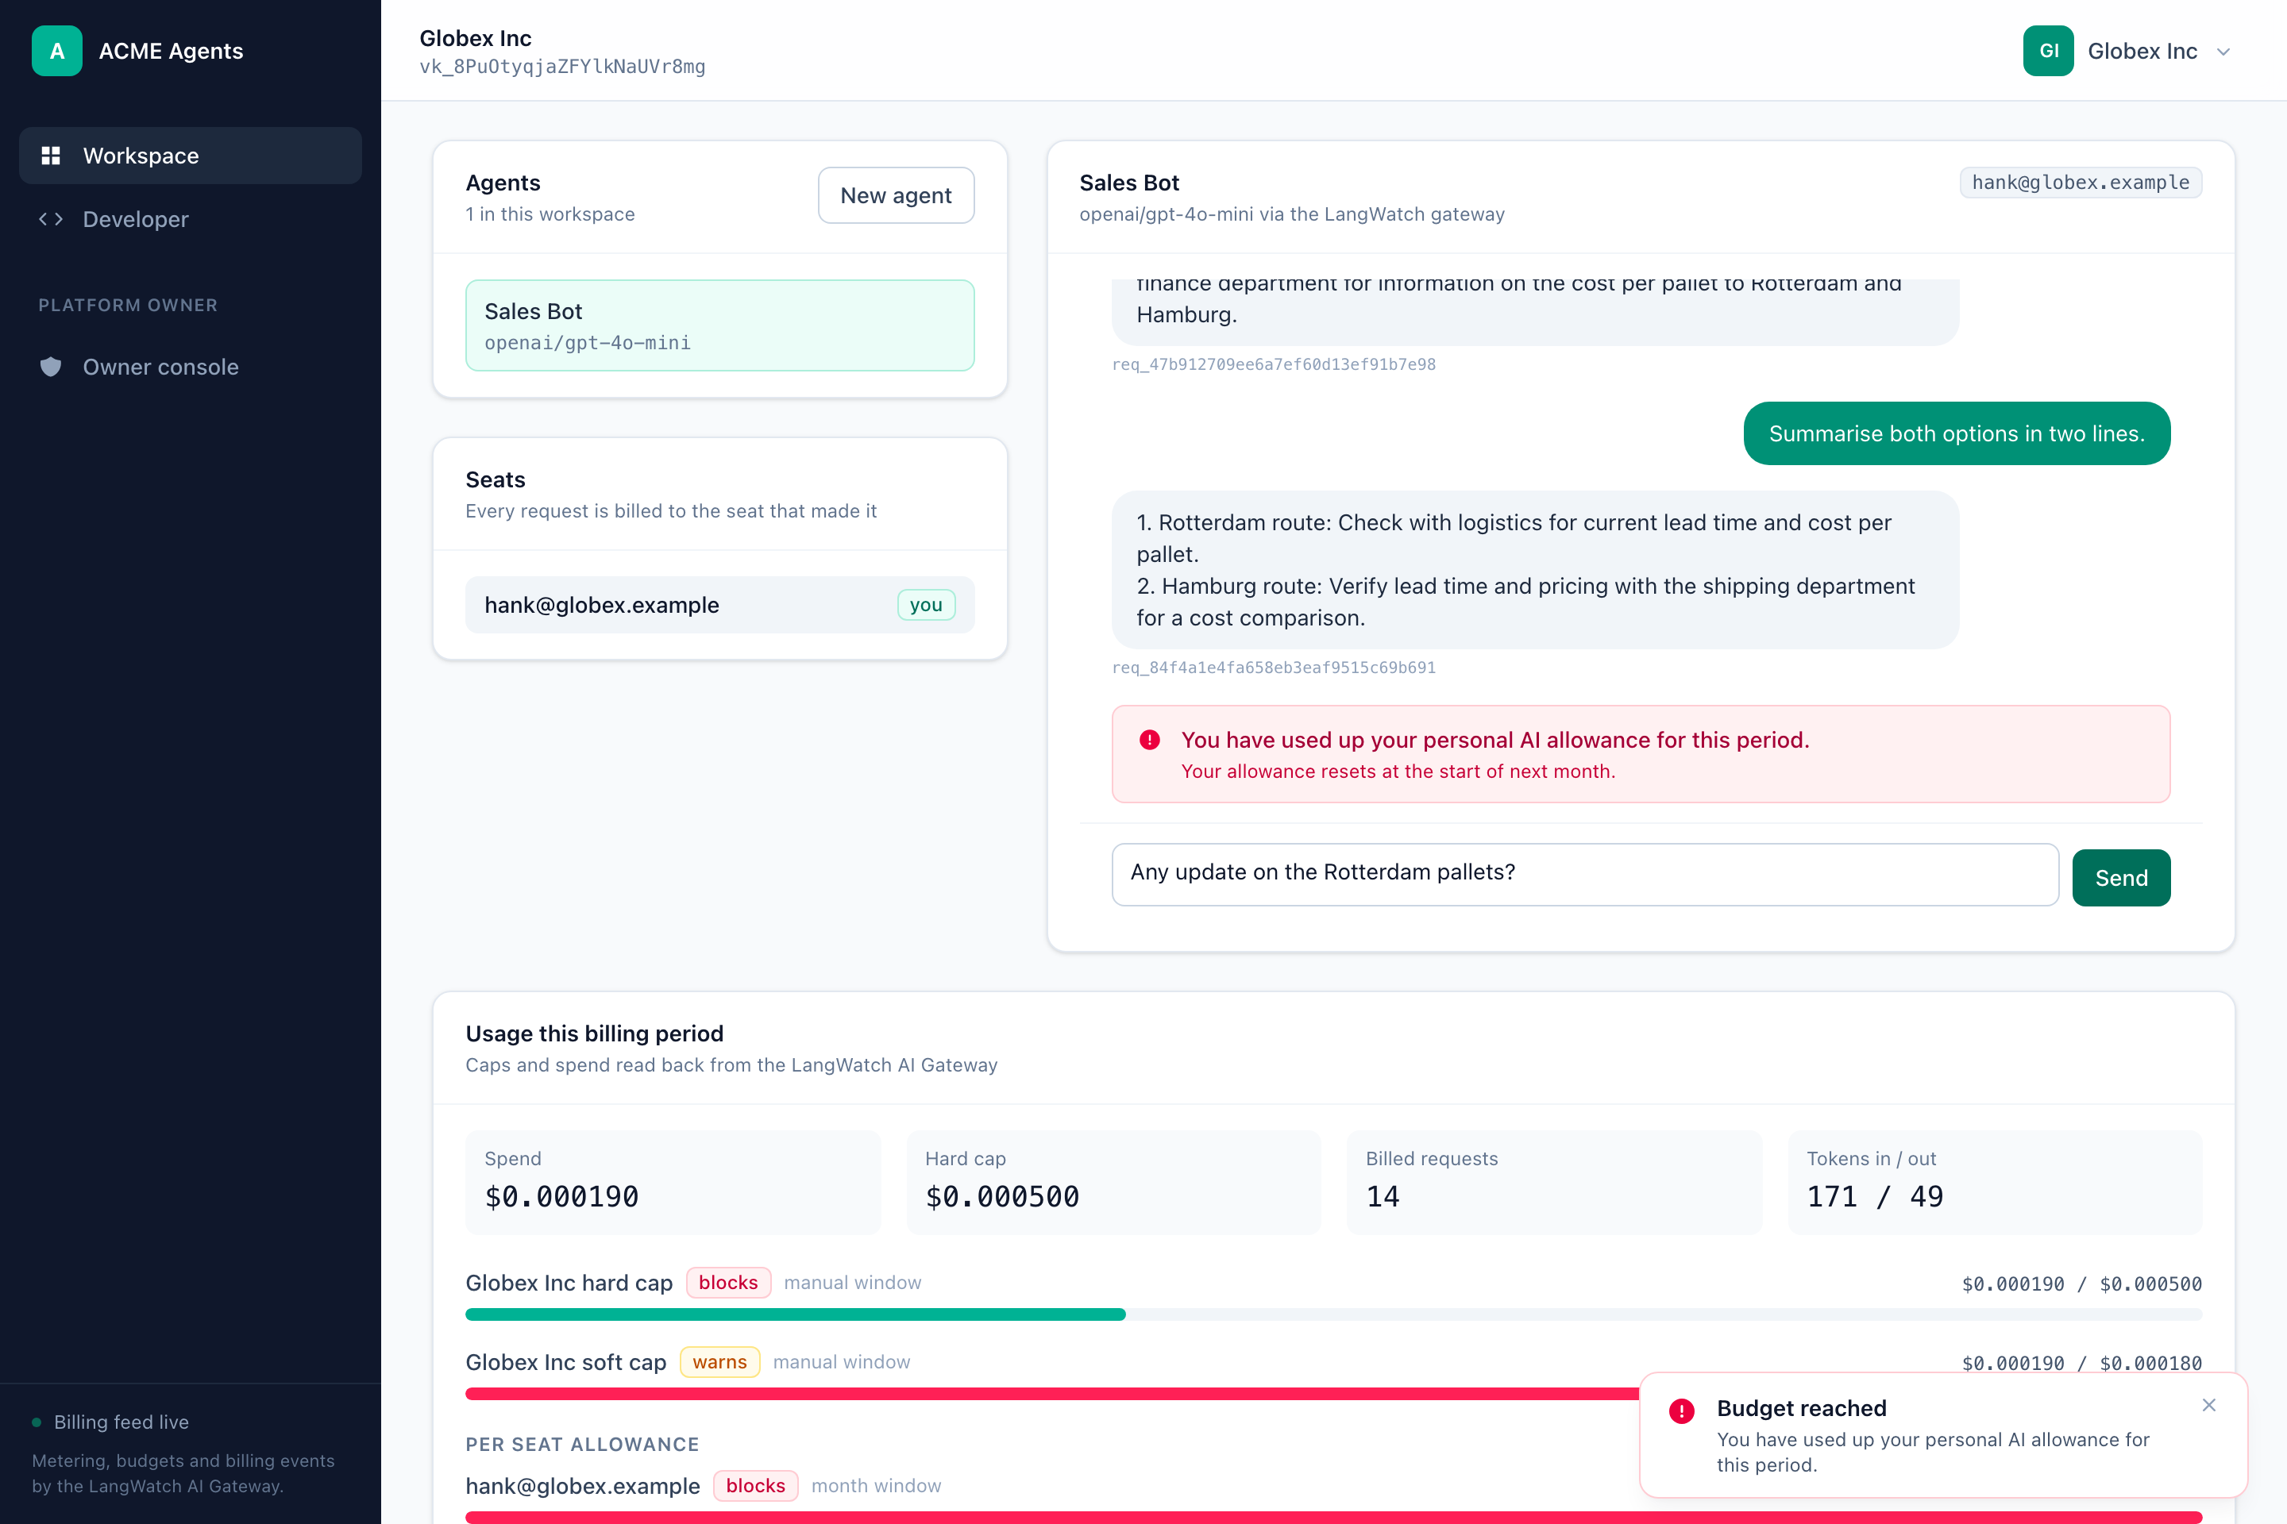Click the 'blocks' badge next to hard cap
The image size is (2287, 1524).
[727, 1282]
